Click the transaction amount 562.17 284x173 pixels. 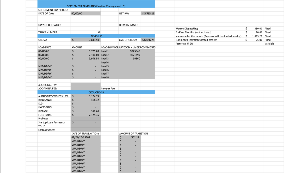coord(130,137)
